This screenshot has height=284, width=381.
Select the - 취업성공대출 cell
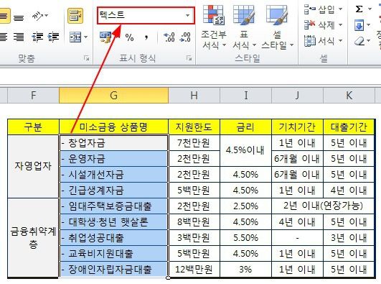click(x=113, y=238)
